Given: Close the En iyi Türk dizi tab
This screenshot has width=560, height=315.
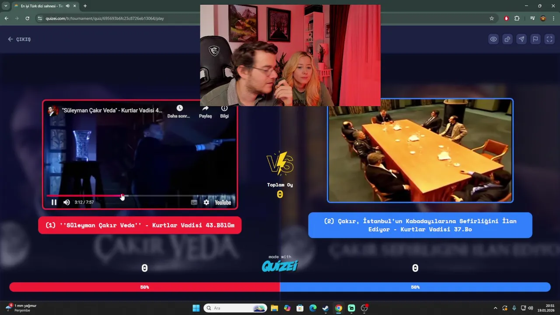Looking at the screenshot, I should (x=74, y=6).
